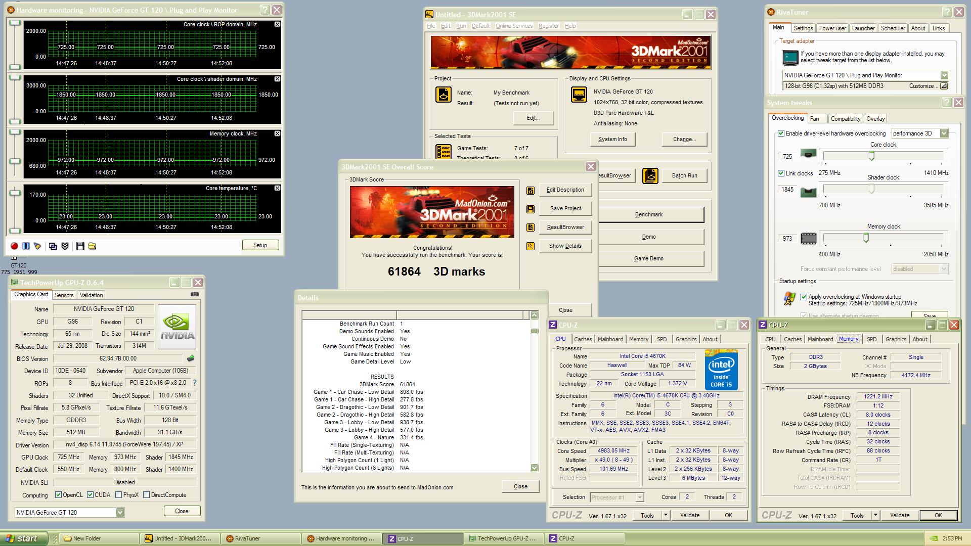971x546 pixels.
Task: Toggle Enable driver-level hardware overclocking
Action: pyautogui.click(x=781, y=133)
